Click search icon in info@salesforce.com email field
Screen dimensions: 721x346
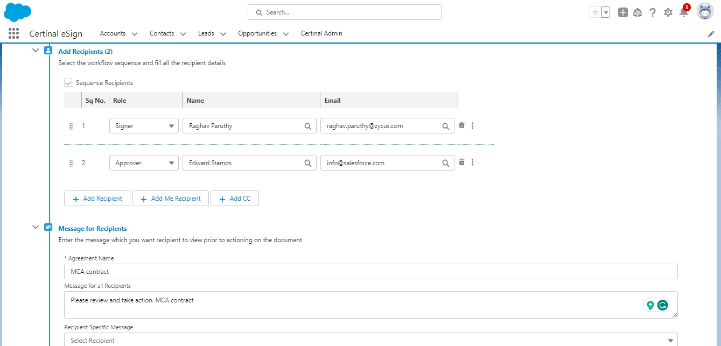[x=445, y=163]
